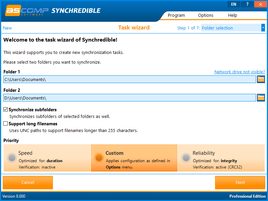Click the Cancel button
The height and width of the screenshot is (201, 268).
tap(27, 182)
